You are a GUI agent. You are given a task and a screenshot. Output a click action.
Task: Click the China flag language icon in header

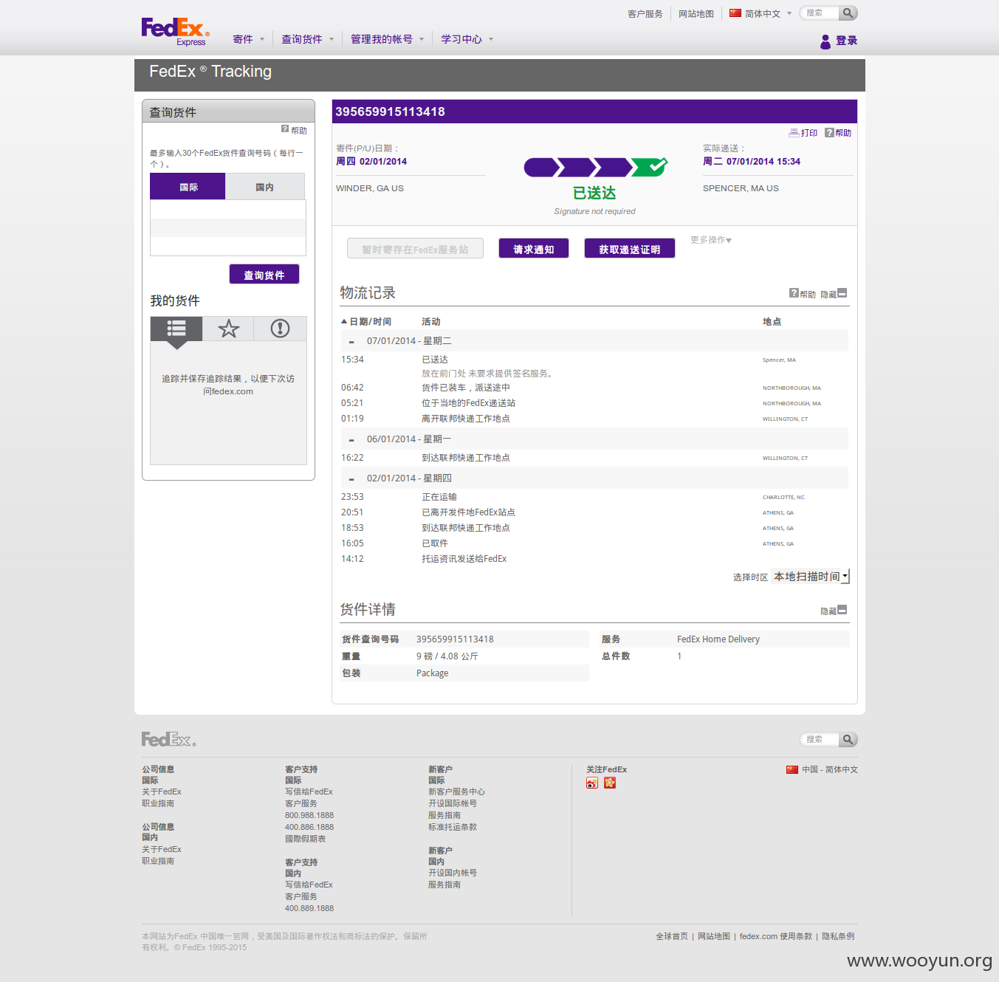(x=735, y=13)
